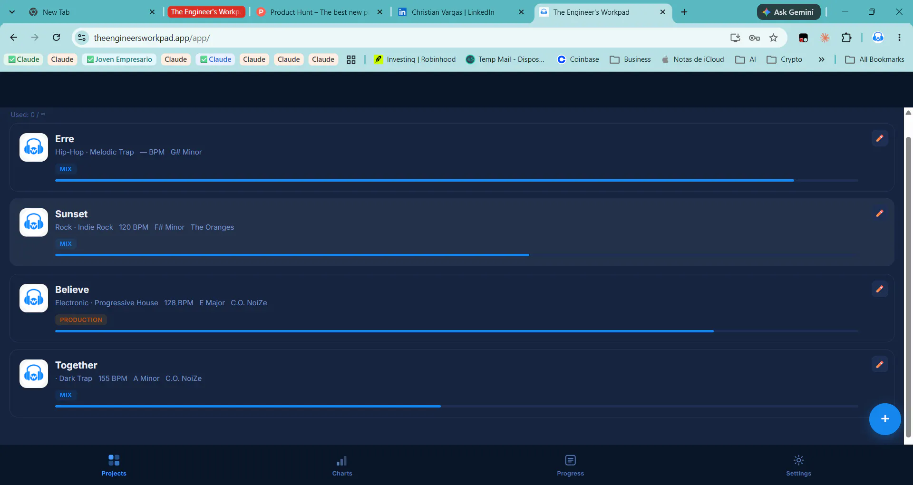The image size is (913, 485).
Task: Add a new project with plus button
Action: (x=885, y=419)
